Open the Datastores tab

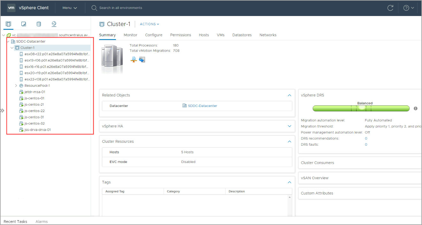point(242,35)
